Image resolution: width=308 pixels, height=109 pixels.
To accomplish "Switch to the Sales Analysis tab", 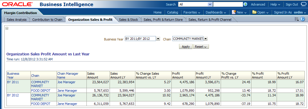I will point(17,20).
